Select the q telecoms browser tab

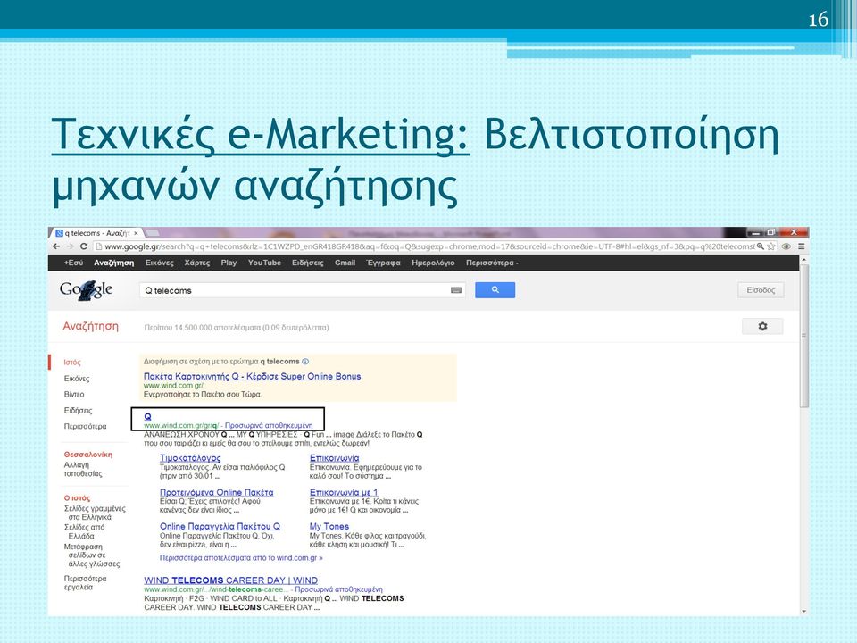(96, 233)
